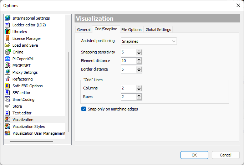The width and height of the screenshot is (244, 165).
Task: Click the Online category icon
Action: point(8,52)
